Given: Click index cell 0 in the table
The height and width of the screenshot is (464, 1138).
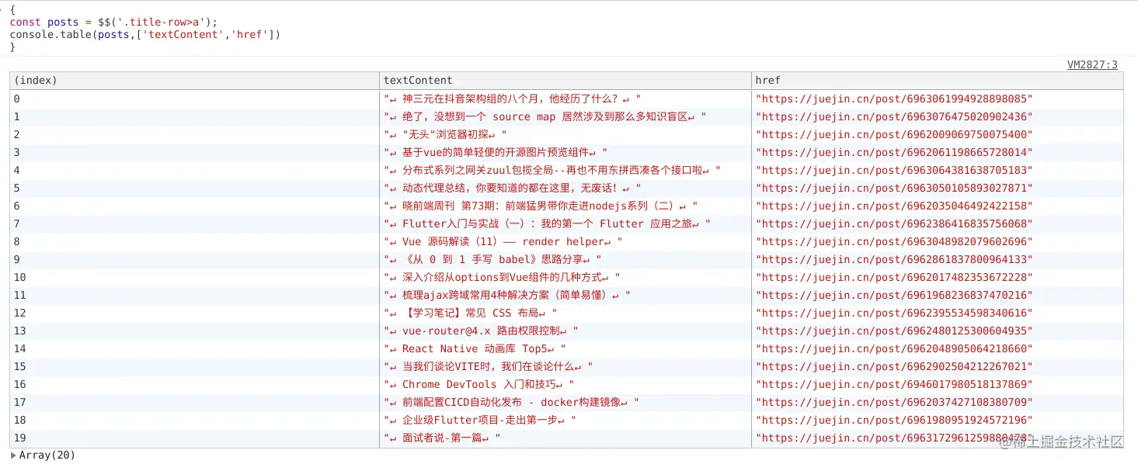Looking at the screenshot, I should pos(194,99).
